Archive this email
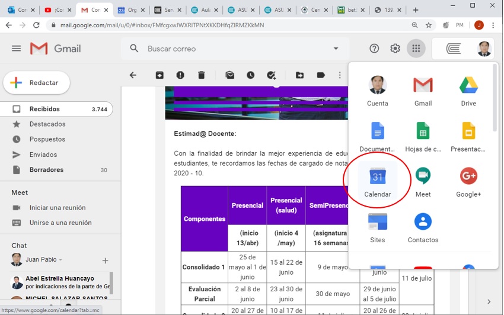 (x=160, y=75)
